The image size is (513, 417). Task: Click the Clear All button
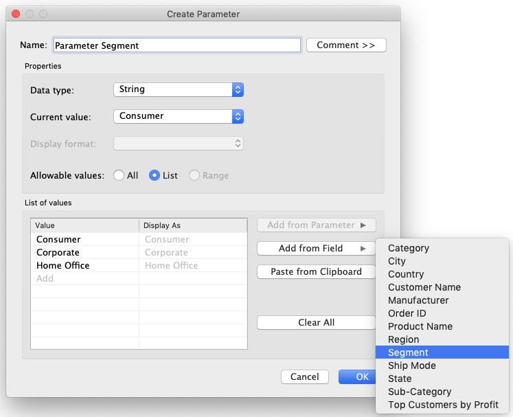316,322
